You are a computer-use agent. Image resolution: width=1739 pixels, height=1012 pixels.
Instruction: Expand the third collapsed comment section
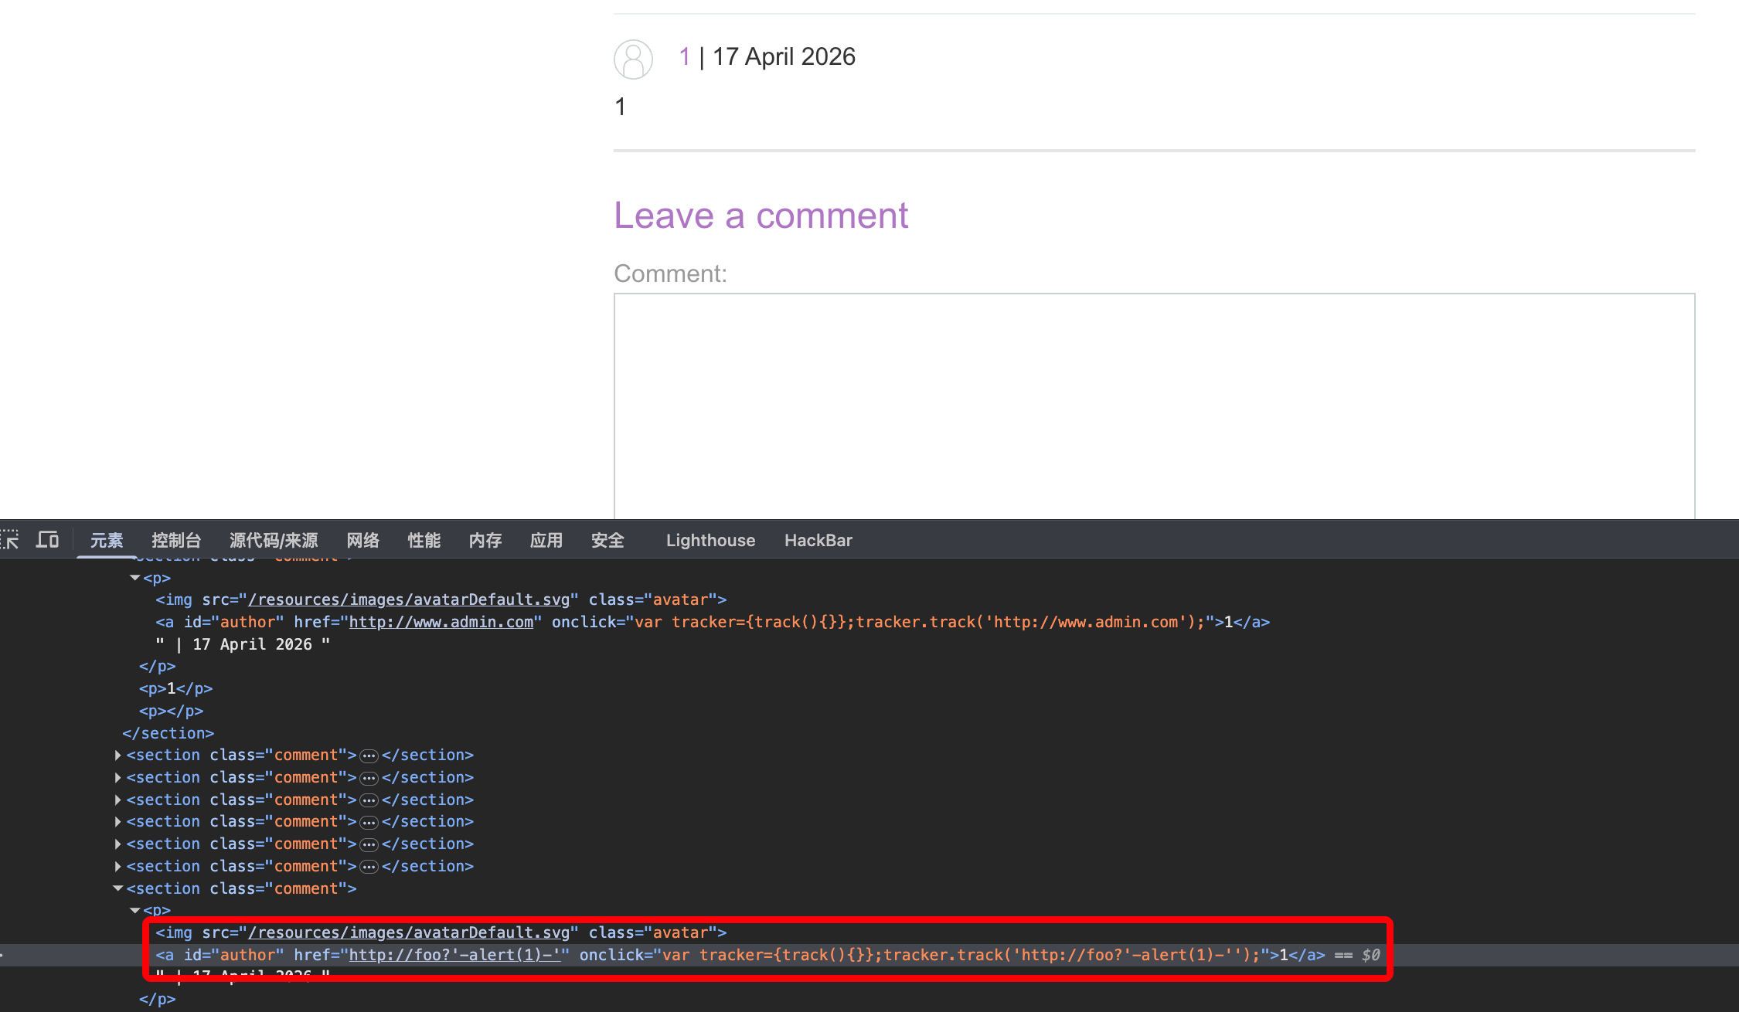118,800
